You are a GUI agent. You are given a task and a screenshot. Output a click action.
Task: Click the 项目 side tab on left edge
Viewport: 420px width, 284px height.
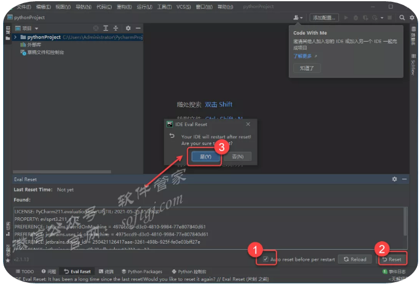point(8,33)
